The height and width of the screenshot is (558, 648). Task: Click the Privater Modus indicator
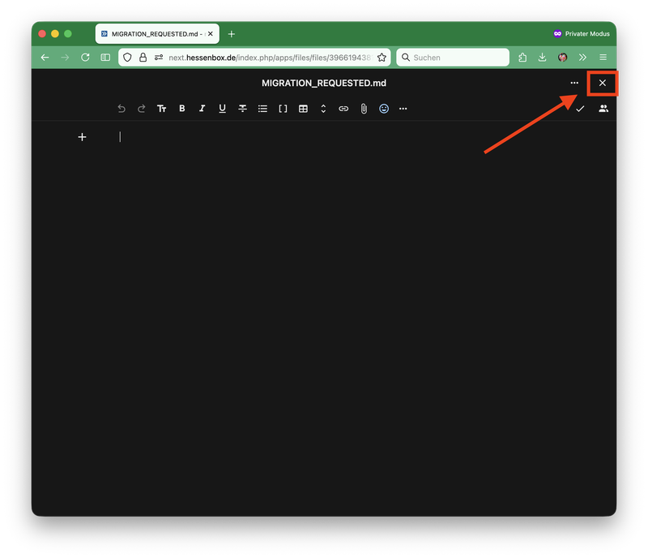click(582, 34)
